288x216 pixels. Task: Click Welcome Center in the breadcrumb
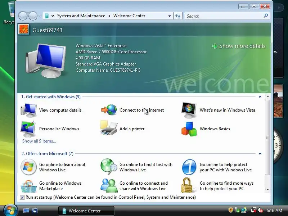pyautogui.click(x=129, y=16)
